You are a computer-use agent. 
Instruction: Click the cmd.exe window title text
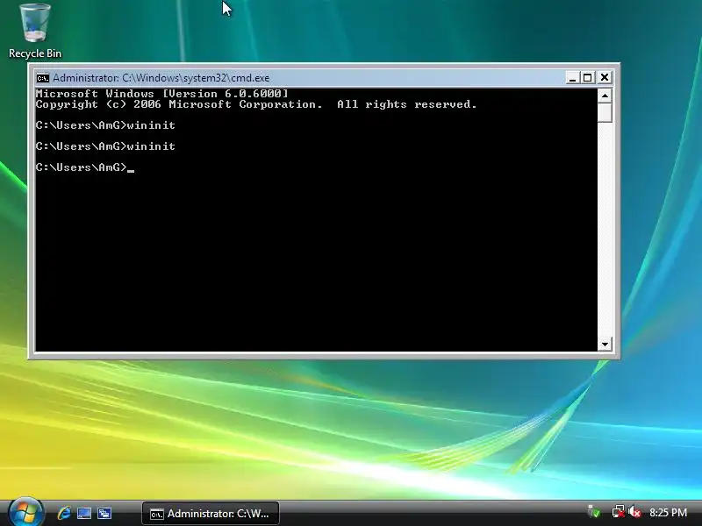click(x=161, y=78)
